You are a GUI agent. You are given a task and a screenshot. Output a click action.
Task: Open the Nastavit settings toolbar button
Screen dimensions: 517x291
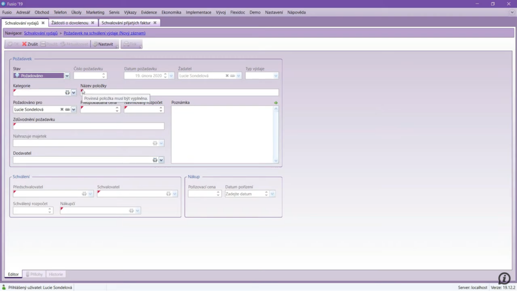click(103, 44)
